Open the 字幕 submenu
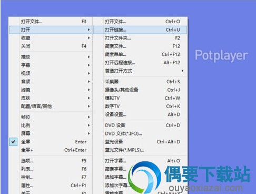Image resolution: width=256 pixels, height=194 pixels. point(50,65)
